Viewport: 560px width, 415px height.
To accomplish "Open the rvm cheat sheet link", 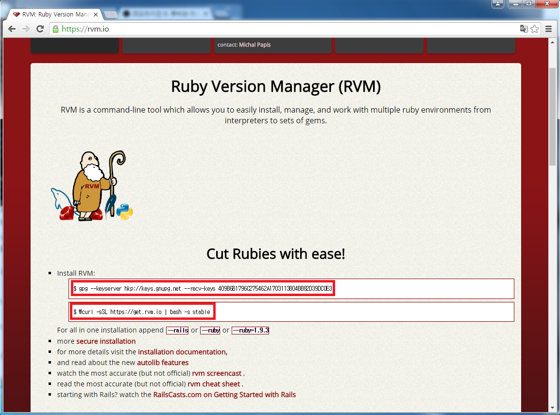I will point(214,384).
